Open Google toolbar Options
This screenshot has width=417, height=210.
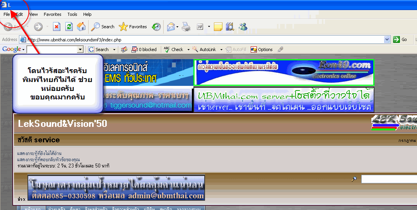coord(261,50)
